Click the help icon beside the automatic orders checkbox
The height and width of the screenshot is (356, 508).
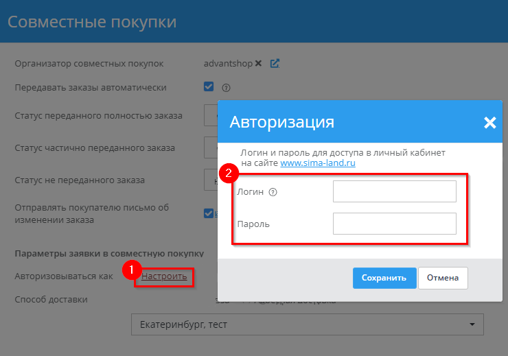(x=226, y=88)
